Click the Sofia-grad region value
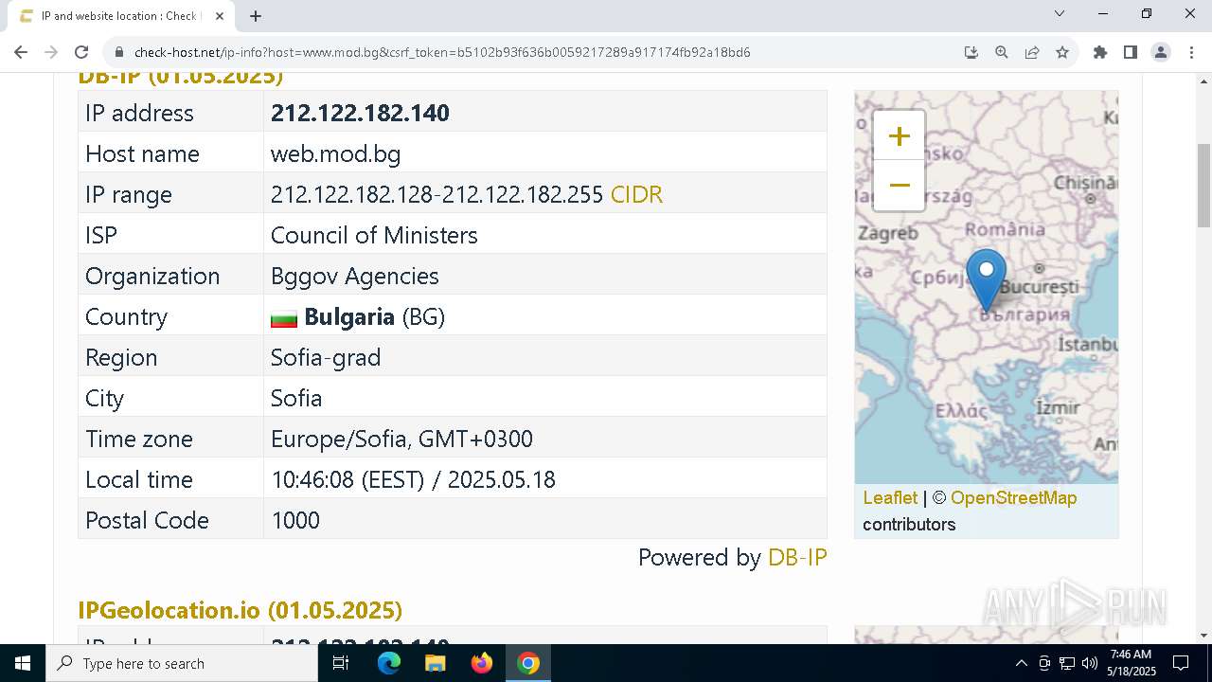 click(326, 357)
